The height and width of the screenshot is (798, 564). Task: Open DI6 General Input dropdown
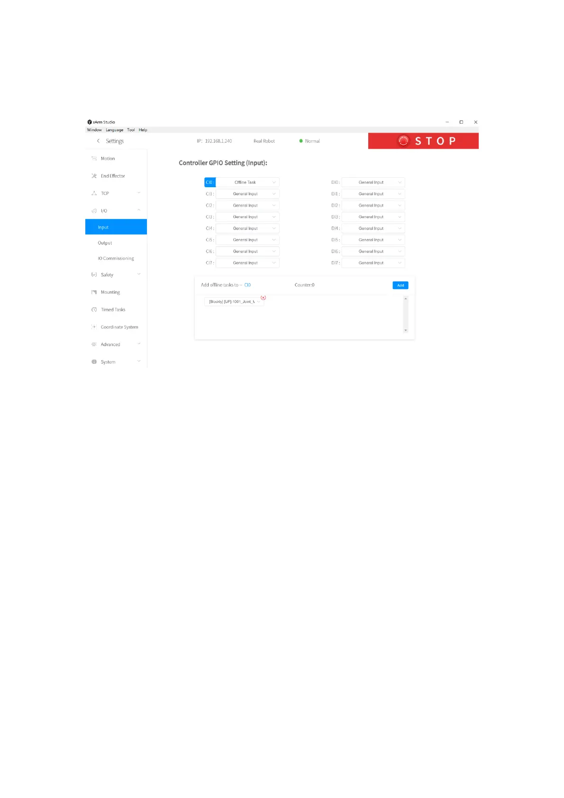click(373, 252)
